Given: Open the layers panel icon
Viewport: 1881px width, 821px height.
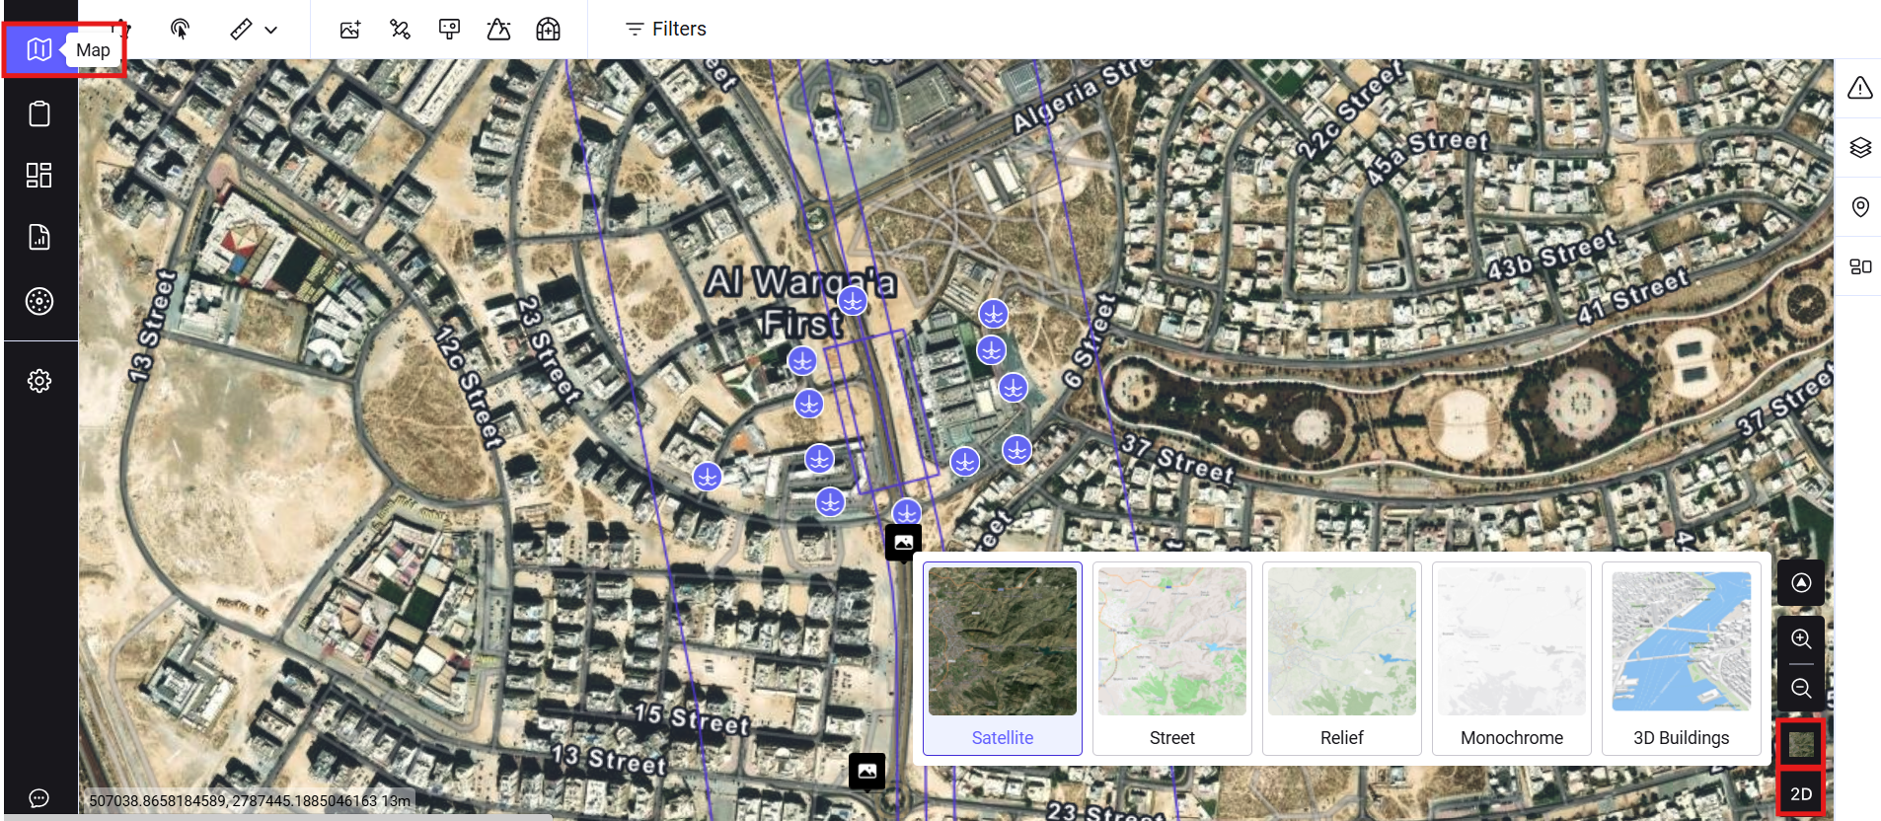Looking at the screenshot, I should [1860, 147].
